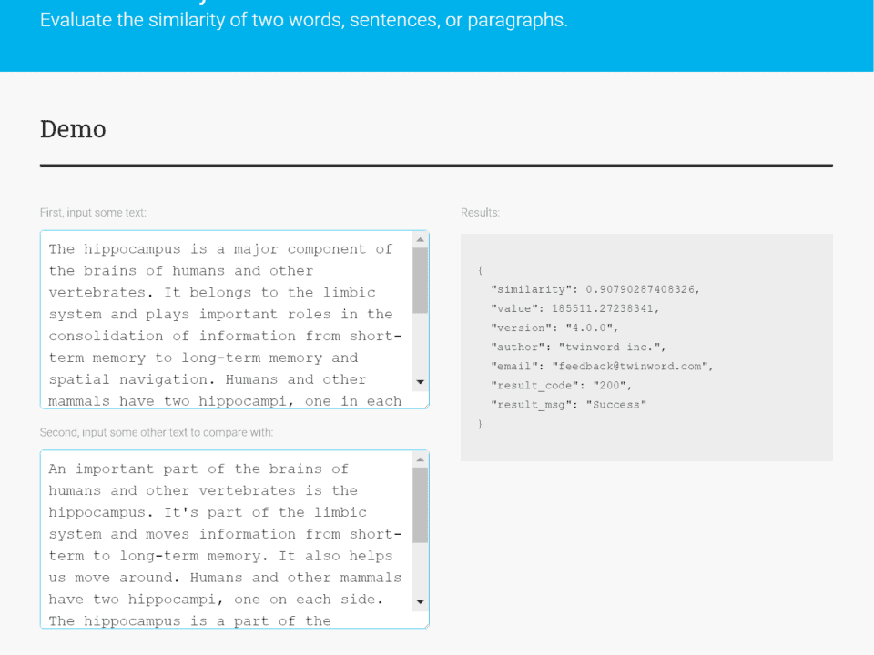This screenshot has width=874, height=655.
Task: Click second text area scroll up arrow
Action: point(421,459)
